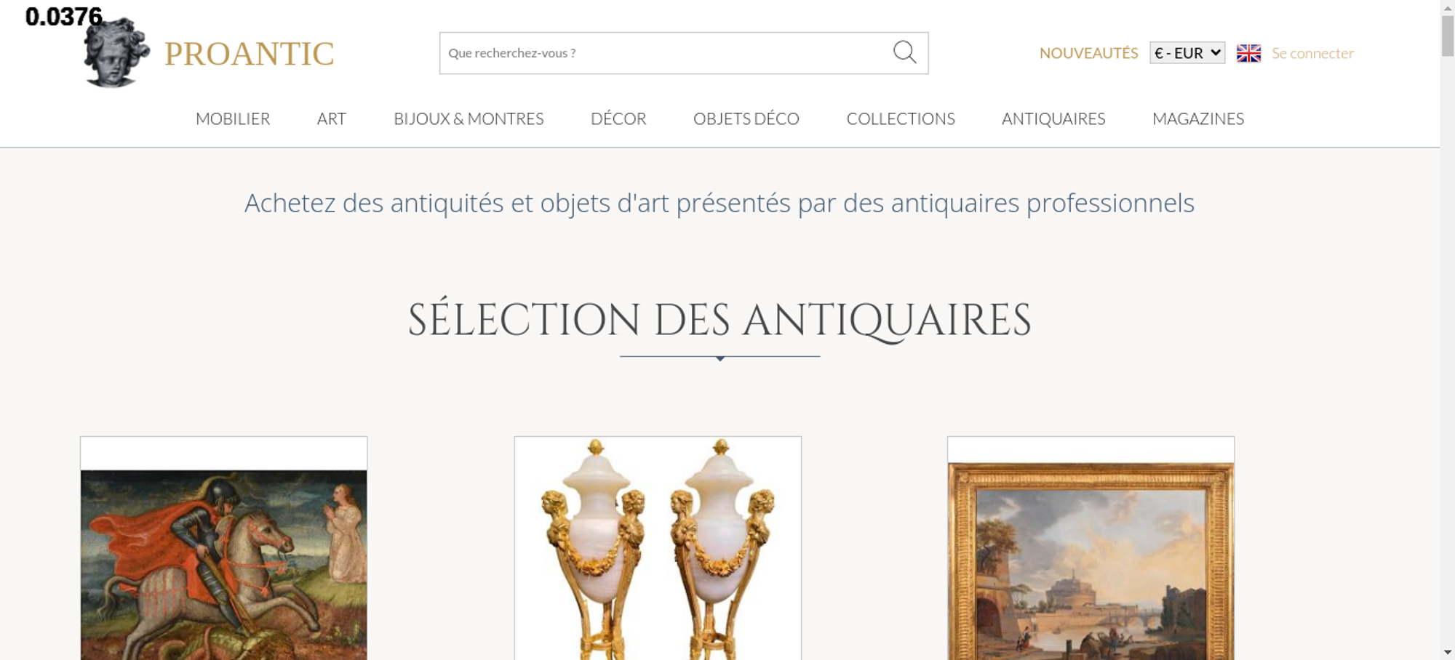The height and width of the screenshot is (660, 1455).
Task: Open the pair of alabaster urns listing
Action: tap(658, 549)
